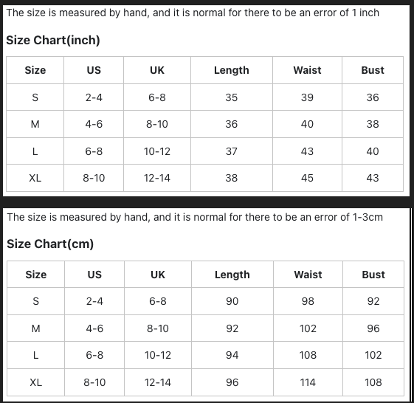Screen dimensions: 414x403
Task: Click the Size Chart(inch) heading
Action: (53, 40)
